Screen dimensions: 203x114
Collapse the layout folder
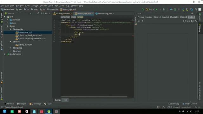pyautogui.click(x=10, y=41)
